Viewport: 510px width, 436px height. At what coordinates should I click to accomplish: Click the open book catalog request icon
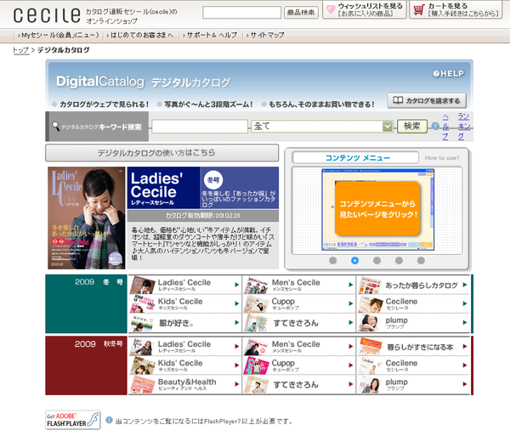398,100
